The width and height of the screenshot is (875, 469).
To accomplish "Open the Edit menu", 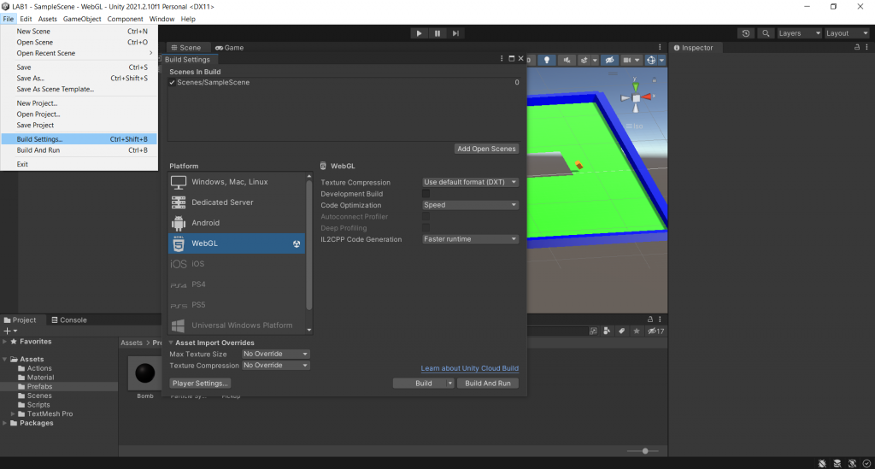I will coord(26,19).
